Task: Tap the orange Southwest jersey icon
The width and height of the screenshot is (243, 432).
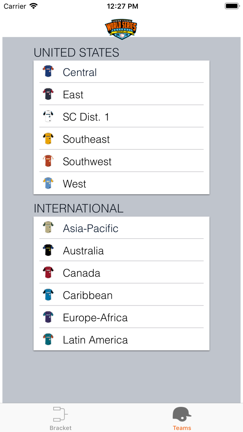Action: click(48, 161)
